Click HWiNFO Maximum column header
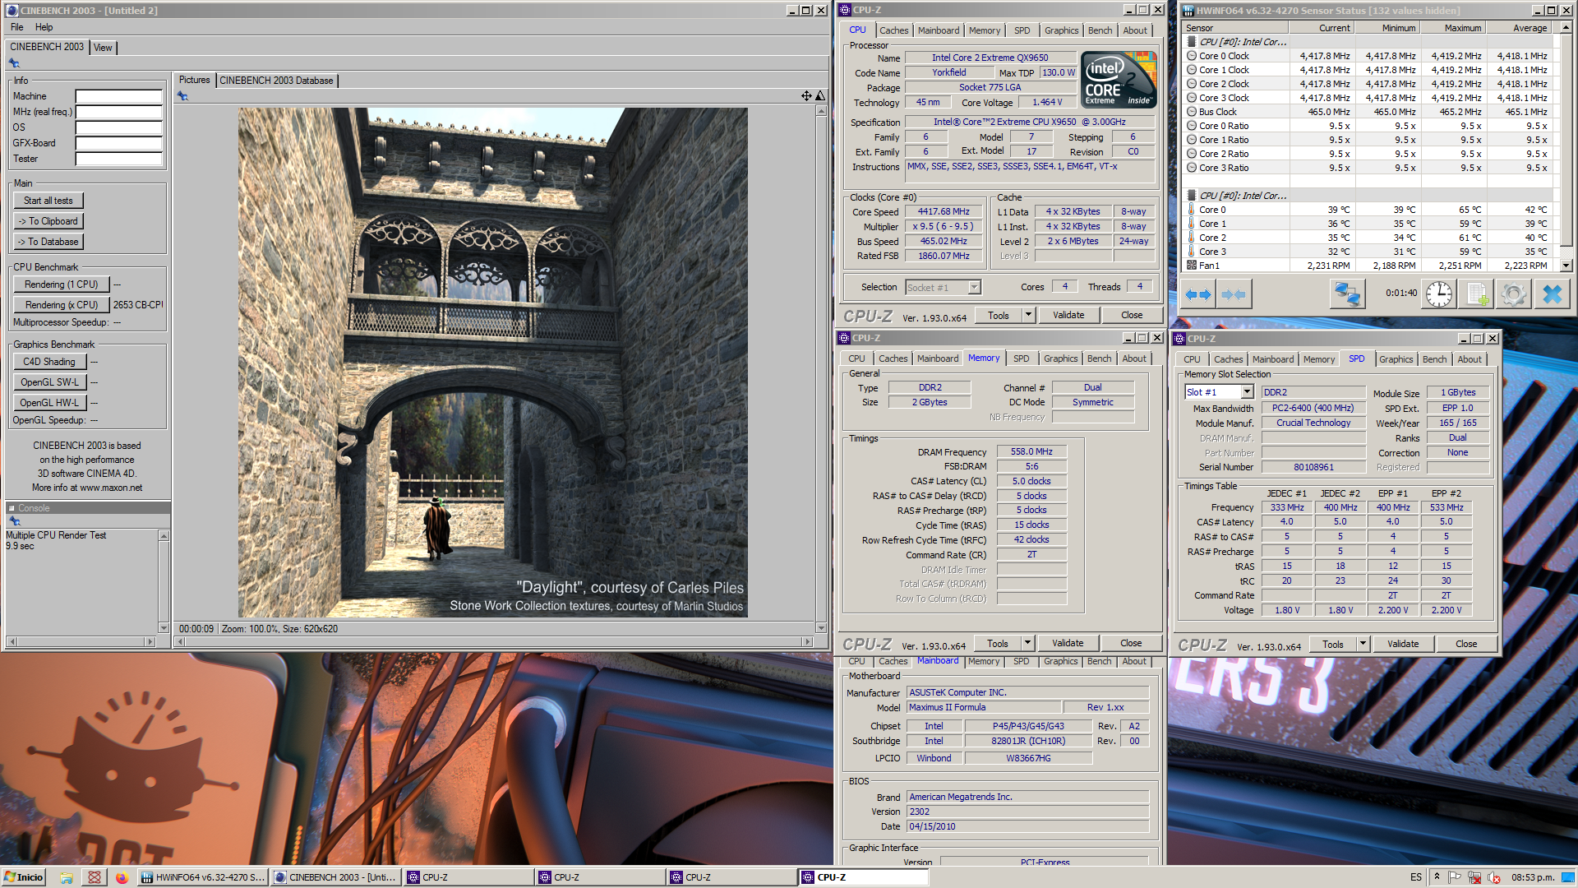This screenshot has height=888, width=1578. pos(1452,28)
